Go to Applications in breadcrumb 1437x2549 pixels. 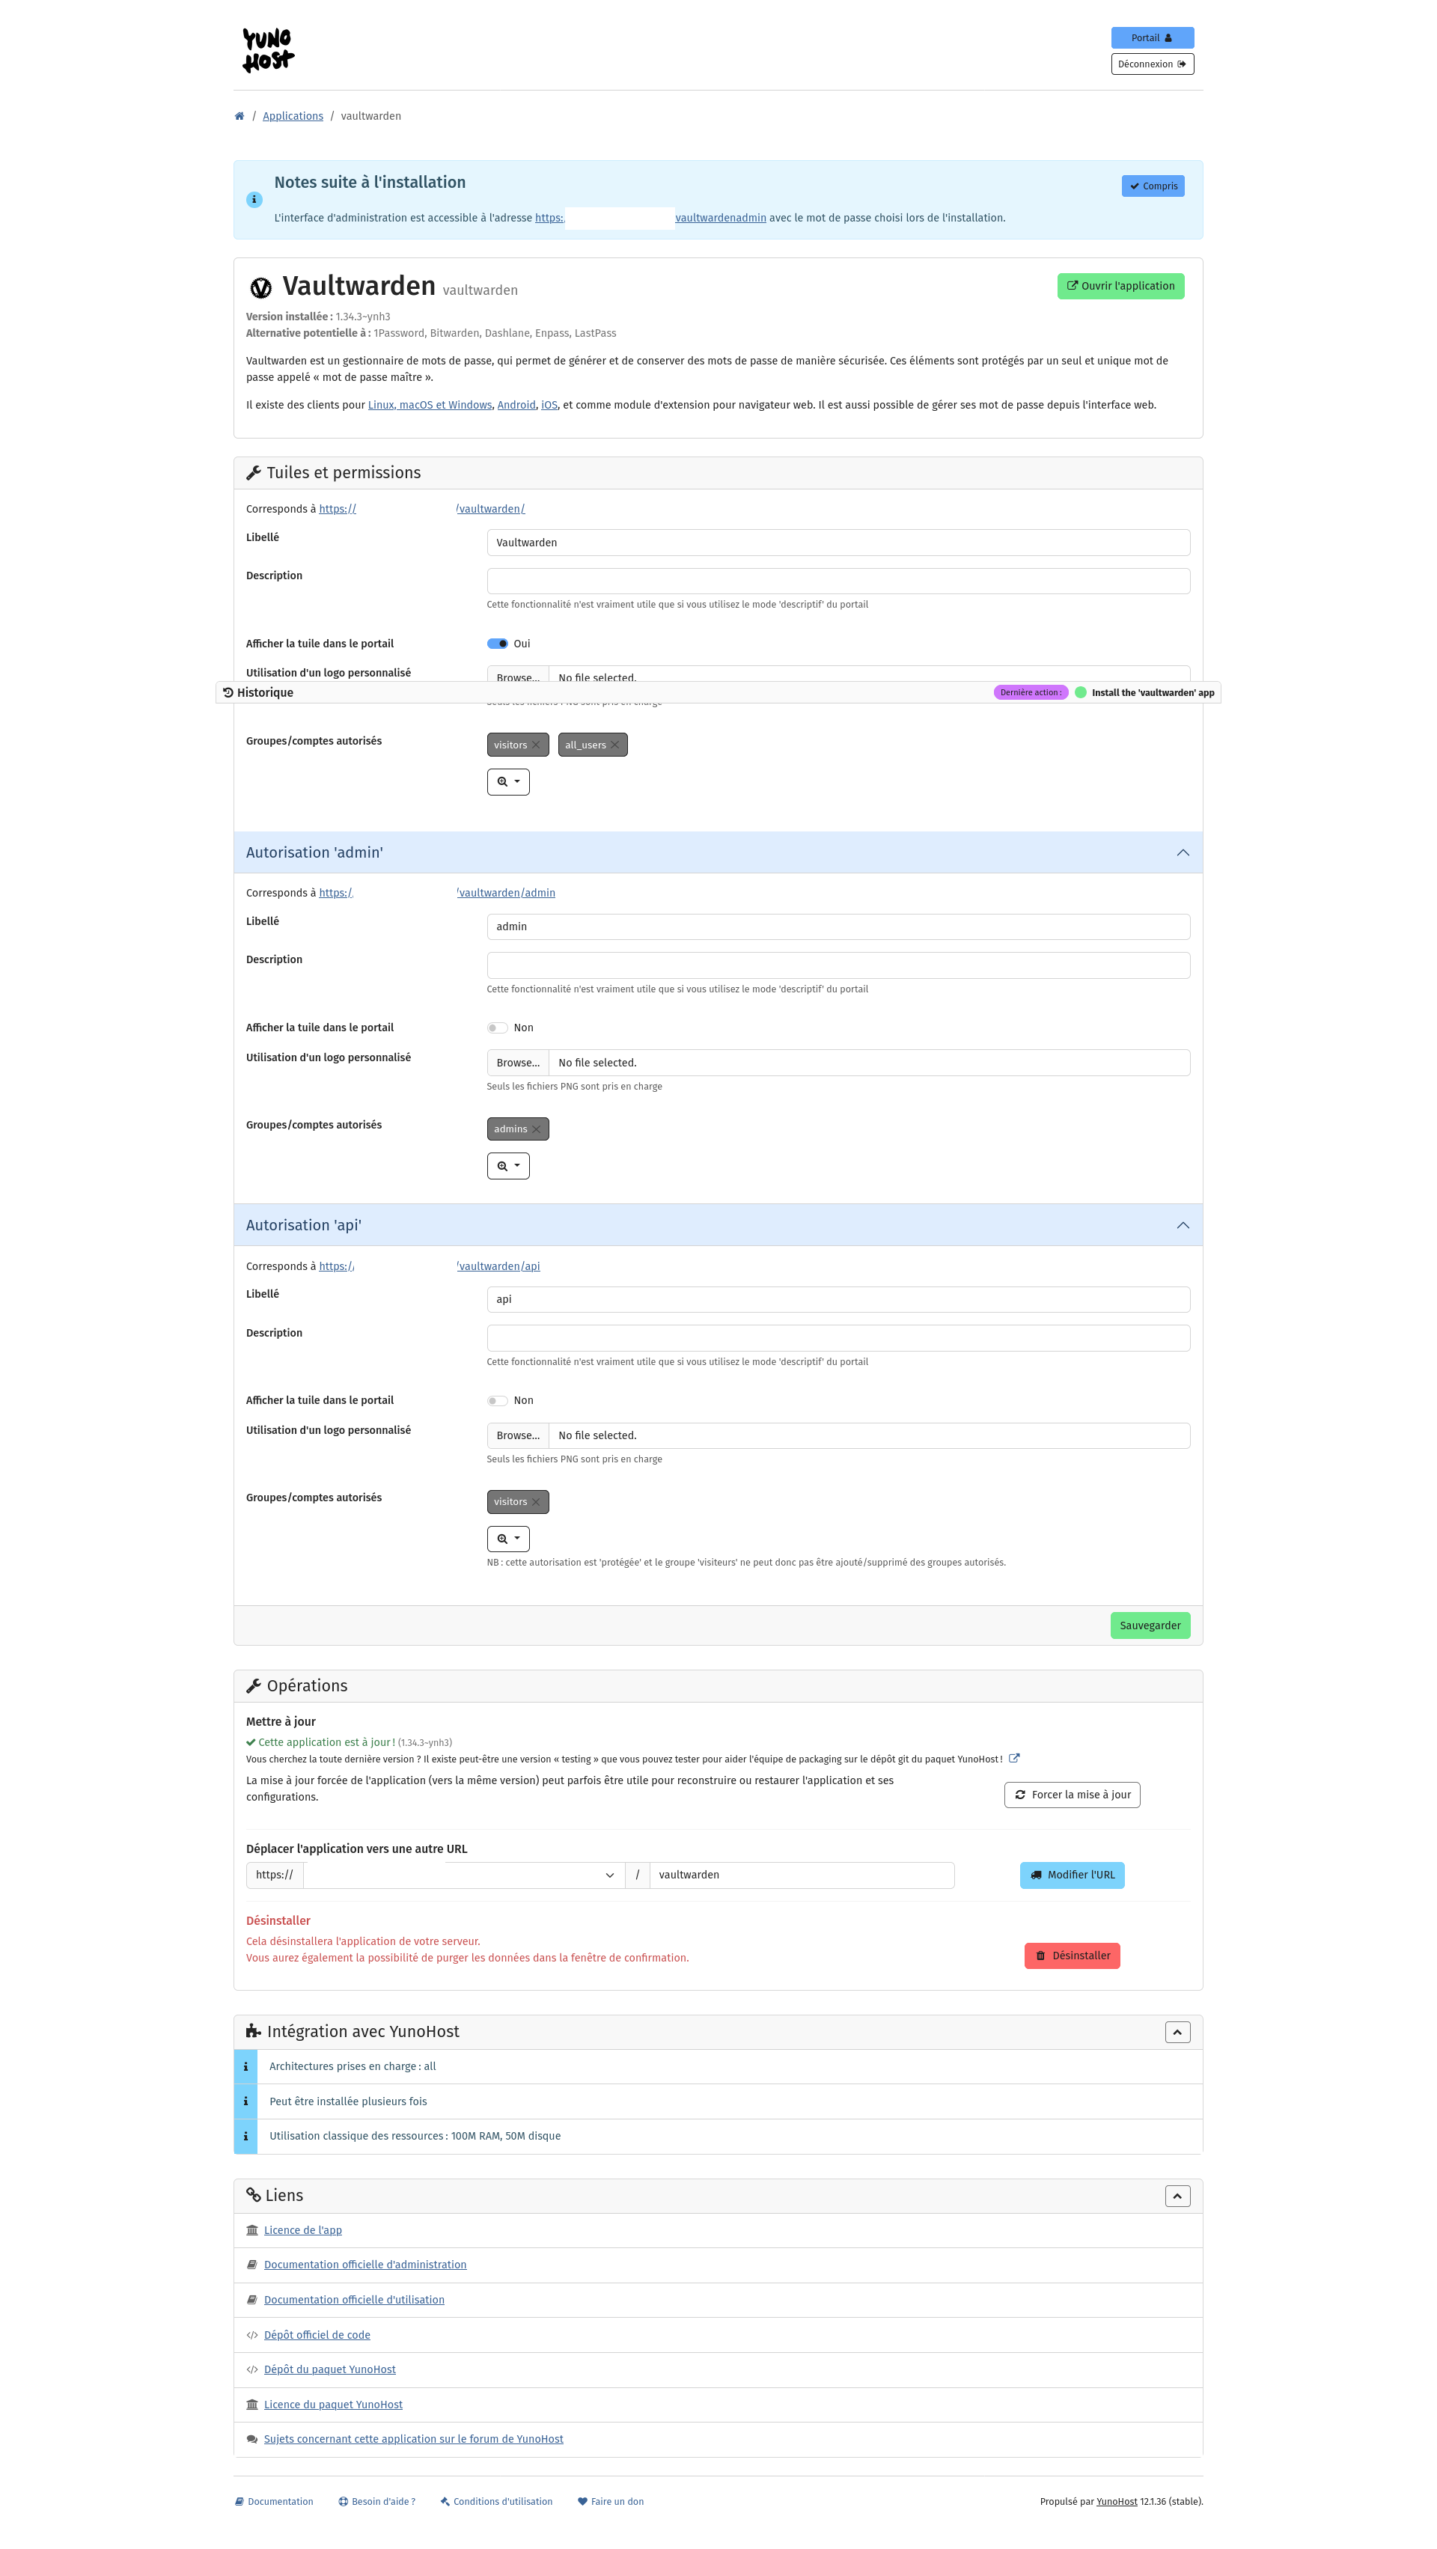click(293, 116)
